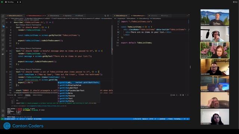Click the bottom participant video of woman with headset
Image resolution: width=239 pixels, height=134 pixels.
click(x=215, y=117)
